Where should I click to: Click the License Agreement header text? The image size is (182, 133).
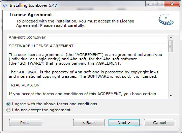click(x=31, y=15)
